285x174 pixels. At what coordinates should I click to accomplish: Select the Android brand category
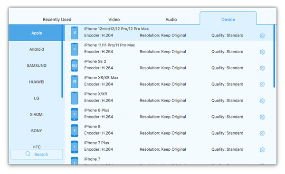click(36, 49)
